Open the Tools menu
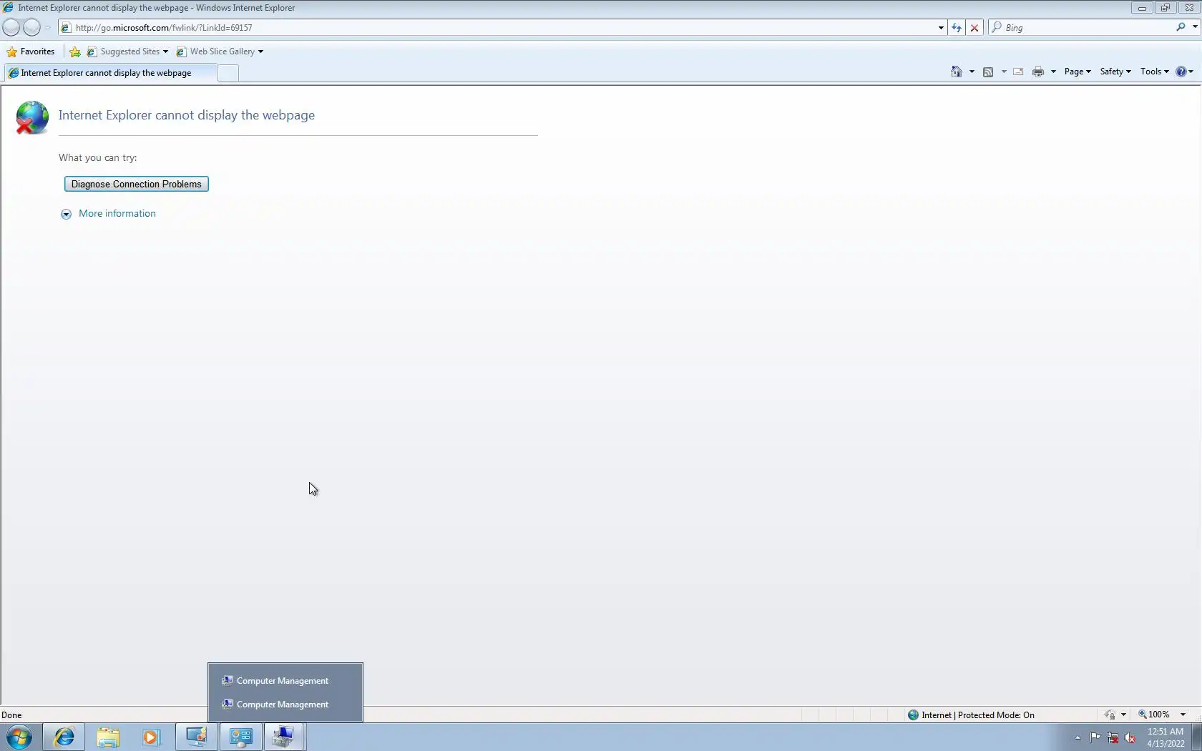 1155,72
